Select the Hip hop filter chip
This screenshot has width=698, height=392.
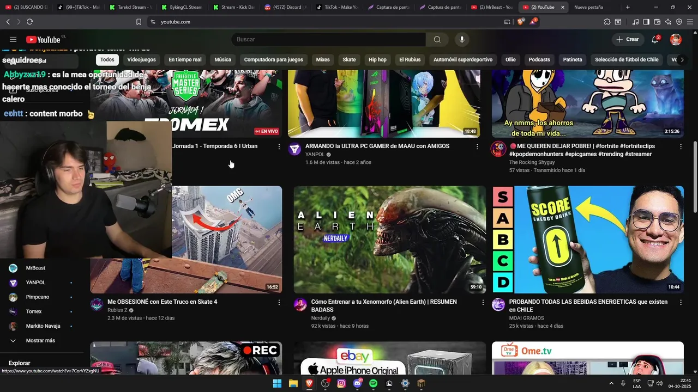377,59
